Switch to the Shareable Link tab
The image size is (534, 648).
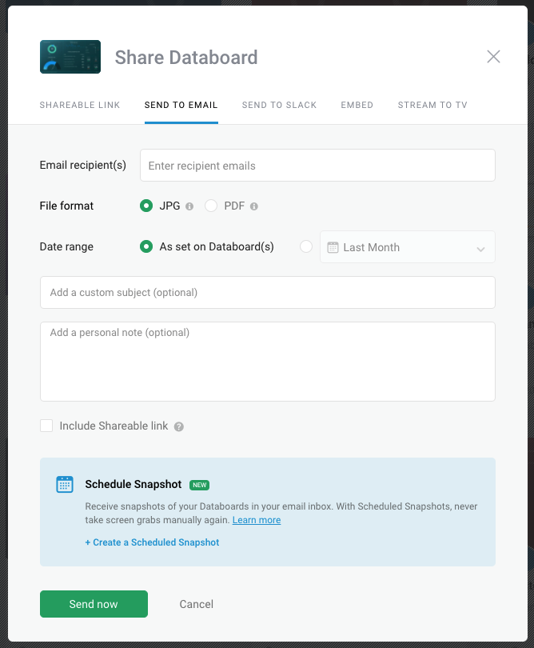[80, 105]
